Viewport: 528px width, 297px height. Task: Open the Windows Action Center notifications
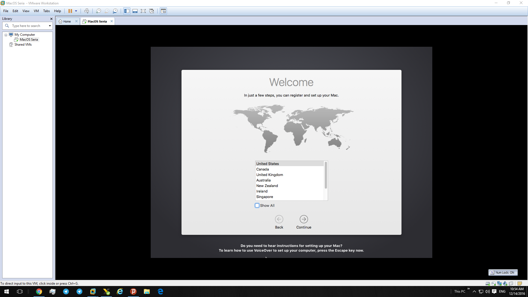[x=494, y=291]
